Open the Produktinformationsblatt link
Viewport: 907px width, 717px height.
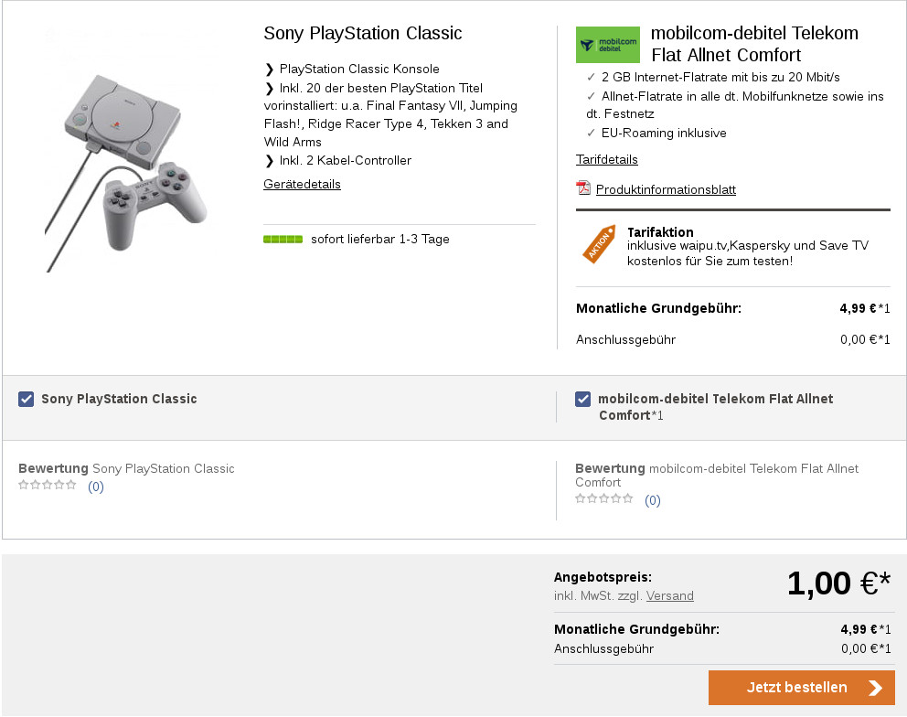tap(666, 189)
